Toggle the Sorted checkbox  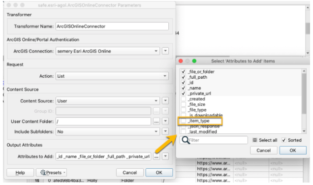click(x=283, y=140)
